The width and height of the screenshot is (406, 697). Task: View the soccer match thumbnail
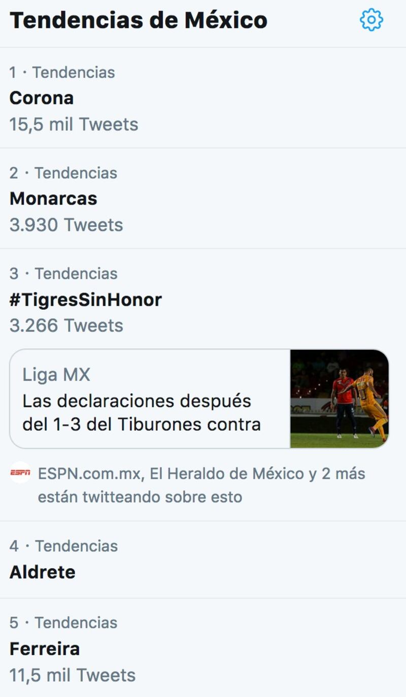340,399
